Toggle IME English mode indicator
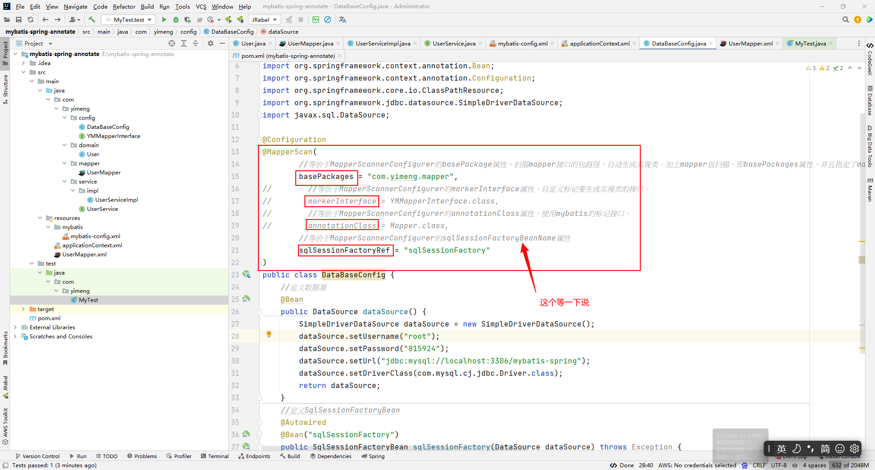Image resolution: width=875 pixels, height=470 pixels. [782, 449]
